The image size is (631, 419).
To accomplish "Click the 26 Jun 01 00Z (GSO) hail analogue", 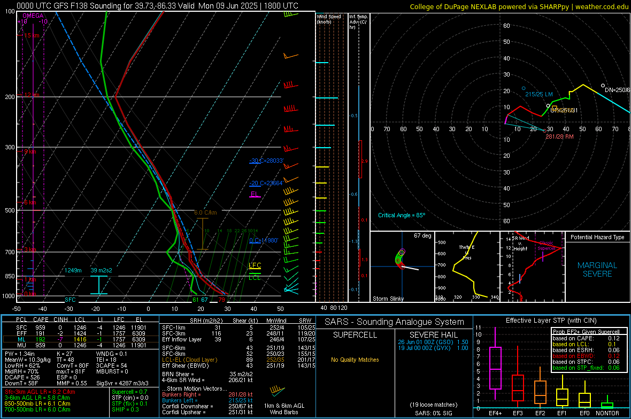I will [x=433, y=342].
